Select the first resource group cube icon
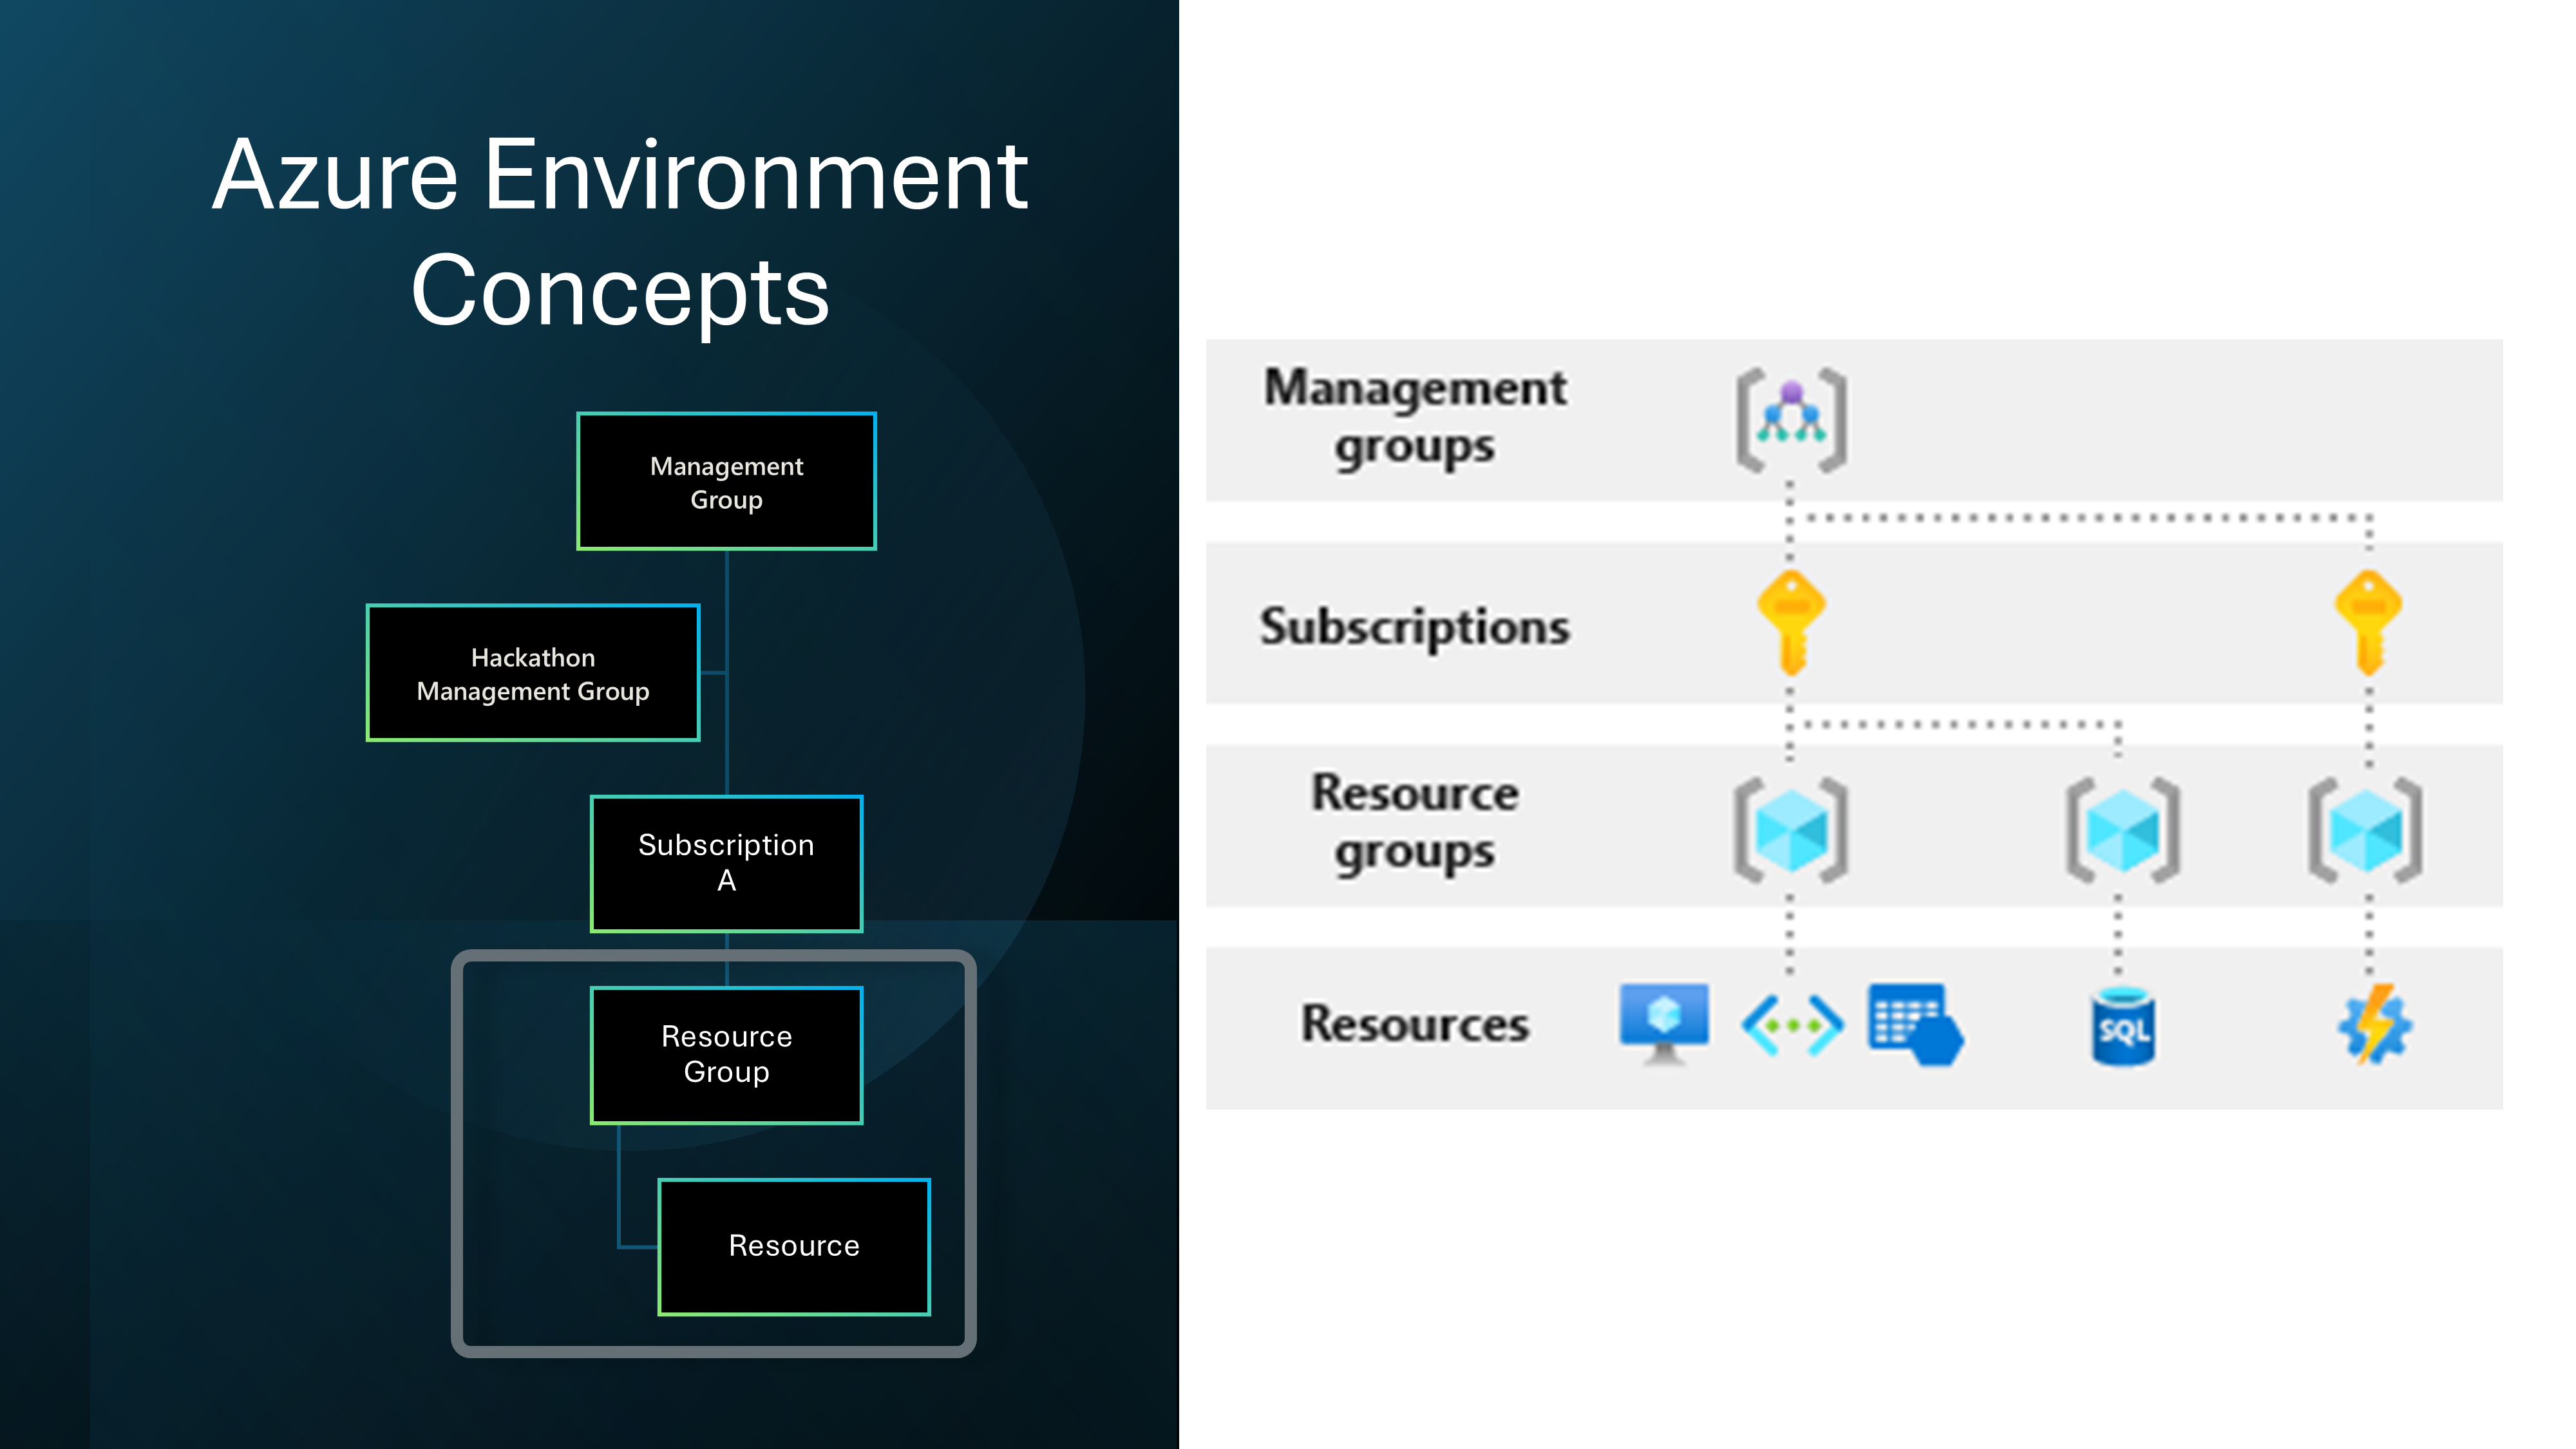2576x1449 pixels. 1791,829
